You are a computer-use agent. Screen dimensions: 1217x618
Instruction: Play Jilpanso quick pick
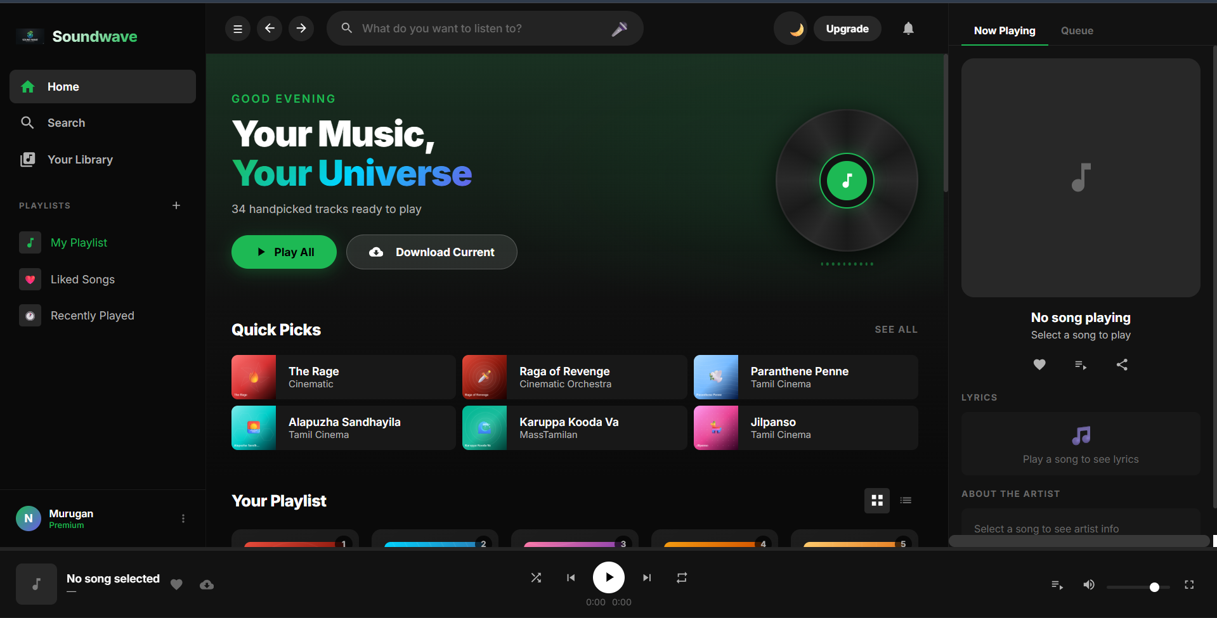click(x=806, y=428)
